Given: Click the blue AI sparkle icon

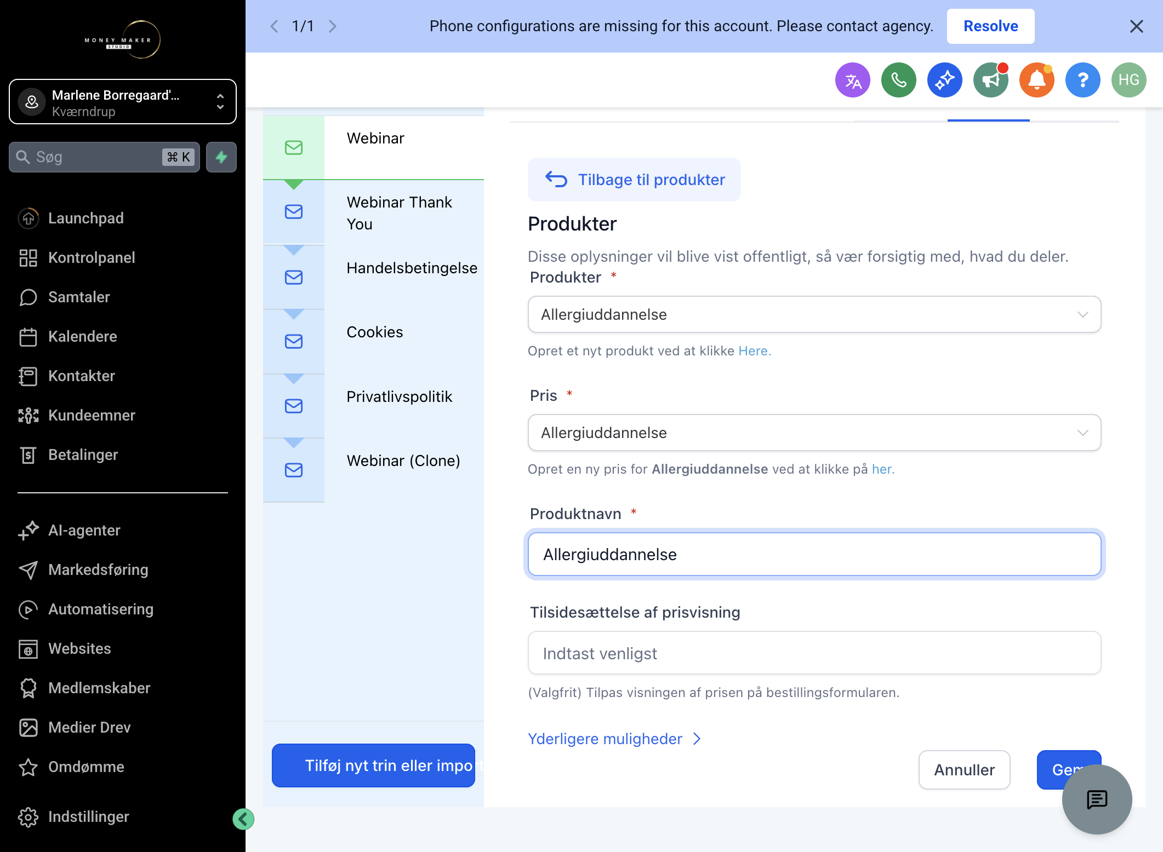Looking at the screenshot, I should 944,80.
